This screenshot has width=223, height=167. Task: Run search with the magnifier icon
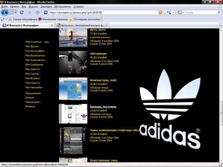(x=219, y=13)
